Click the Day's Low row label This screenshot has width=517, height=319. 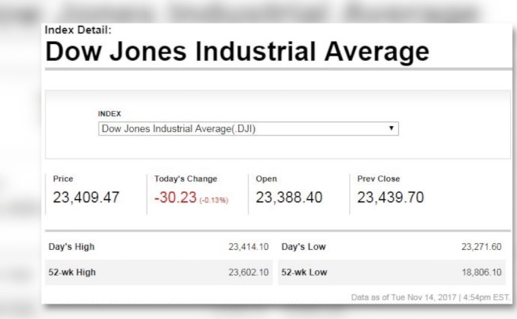[303, 247]
